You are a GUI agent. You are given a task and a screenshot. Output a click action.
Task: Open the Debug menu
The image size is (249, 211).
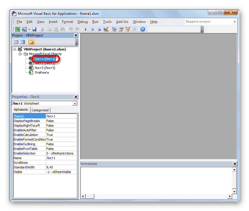pyautogui.click(x=83, y=21)
